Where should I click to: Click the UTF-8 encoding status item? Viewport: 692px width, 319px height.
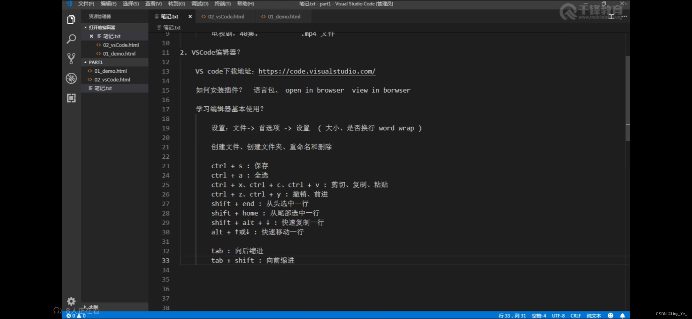pos(558,315)
